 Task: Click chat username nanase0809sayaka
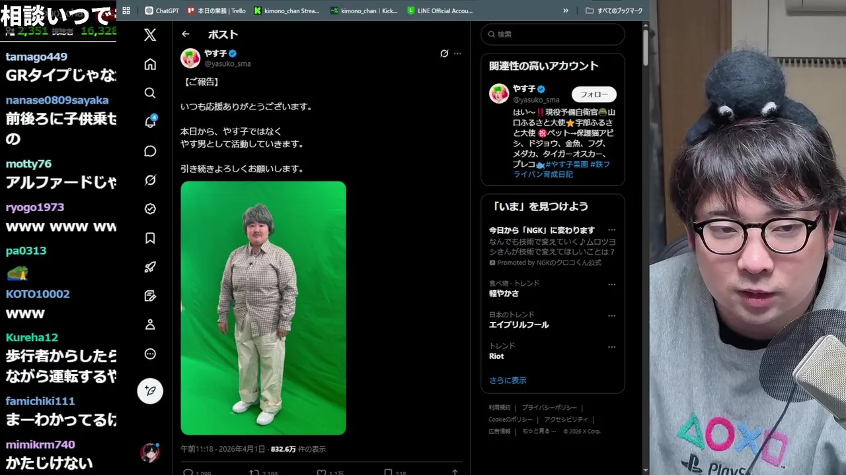tap(57, 100)
